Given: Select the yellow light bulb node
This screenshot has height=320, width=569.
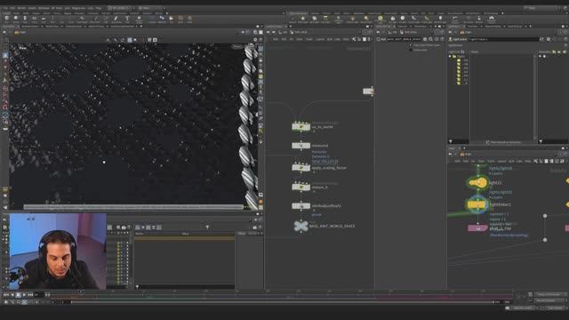Looking at the screenshot, I should tap(477, 182).
